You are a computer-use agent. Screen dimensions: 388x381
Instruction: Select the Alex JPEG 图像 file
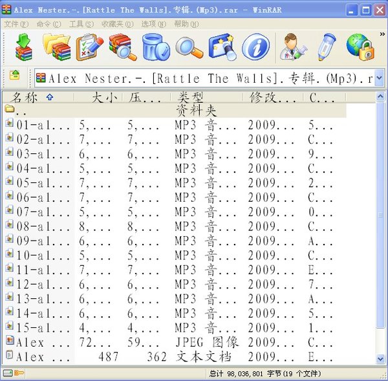(x=175, y=342)
